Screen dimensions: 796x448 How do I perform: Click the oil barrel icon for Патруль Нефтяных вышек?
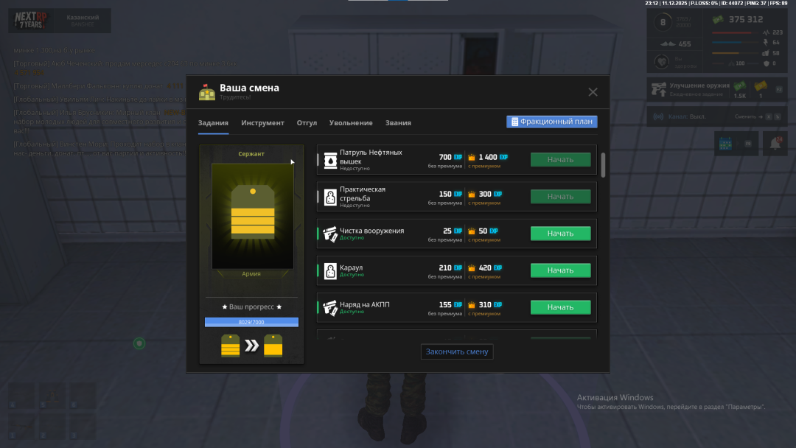coord(330,160)
